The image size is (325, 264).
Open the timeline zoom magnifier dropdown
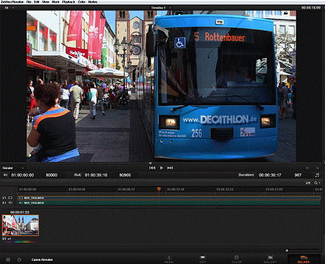pyautogui.click(x=317, y=183)
